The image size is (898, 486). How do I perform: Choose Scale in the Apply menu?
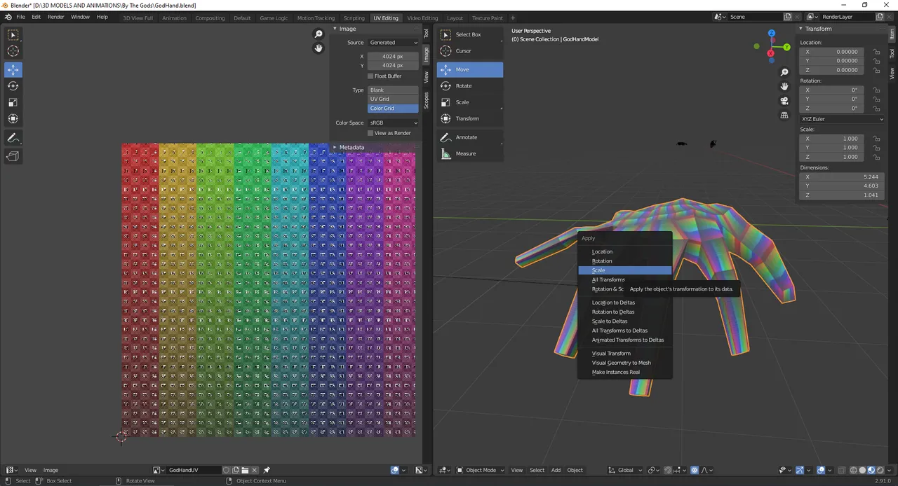[624, 270]
